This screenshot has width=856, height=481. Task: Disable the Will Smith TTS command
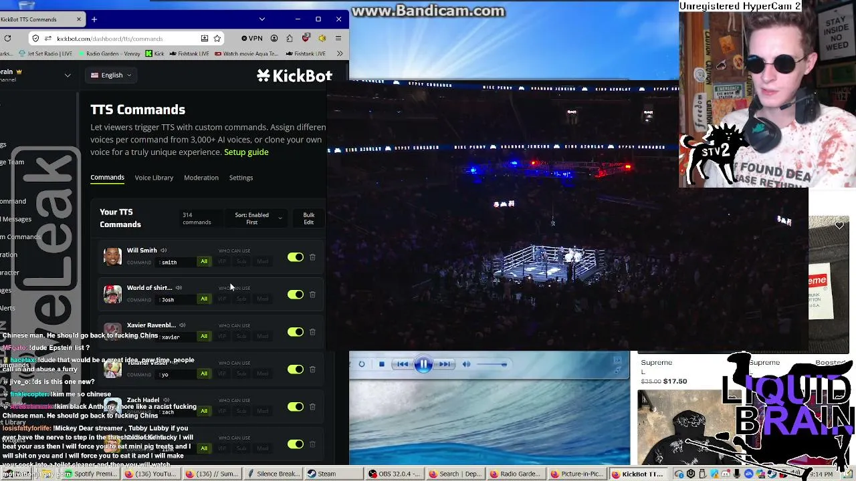pos(296,257)
